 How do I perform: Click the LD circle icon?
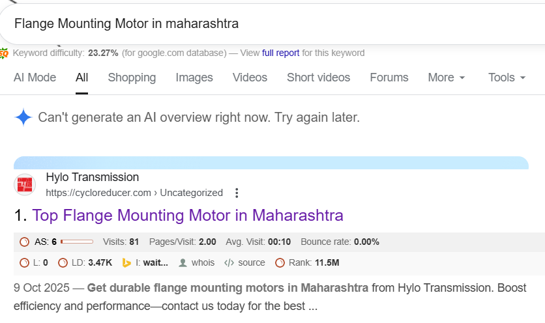point(63,263)
